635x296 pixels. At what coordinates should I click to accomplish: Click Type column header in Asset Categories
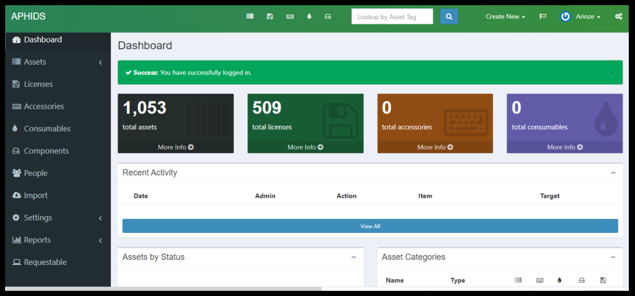tap(458, 280)
